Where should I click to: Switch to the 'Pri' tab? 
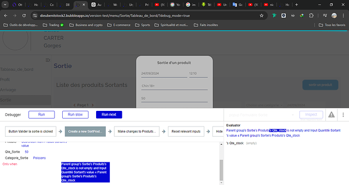click(144, 5)
